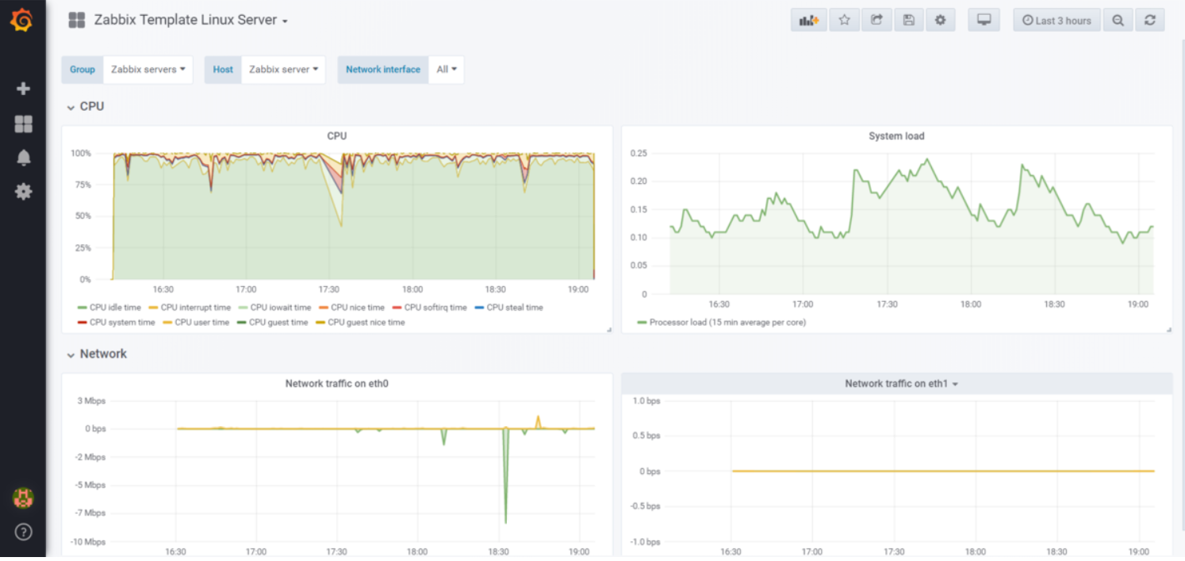The height and width of the screenshot is (561, 1185).
Task: Open the CPU panel title menu
Action: [x=337, y=136]
